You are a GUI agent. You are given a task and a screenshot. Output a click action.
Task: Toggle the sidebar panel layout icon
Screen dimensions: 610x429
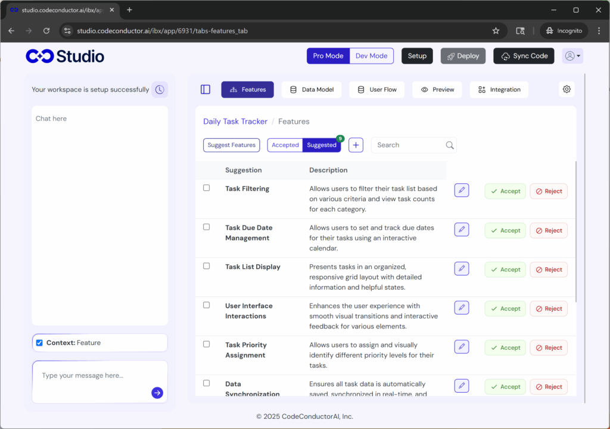coord(206,90)
